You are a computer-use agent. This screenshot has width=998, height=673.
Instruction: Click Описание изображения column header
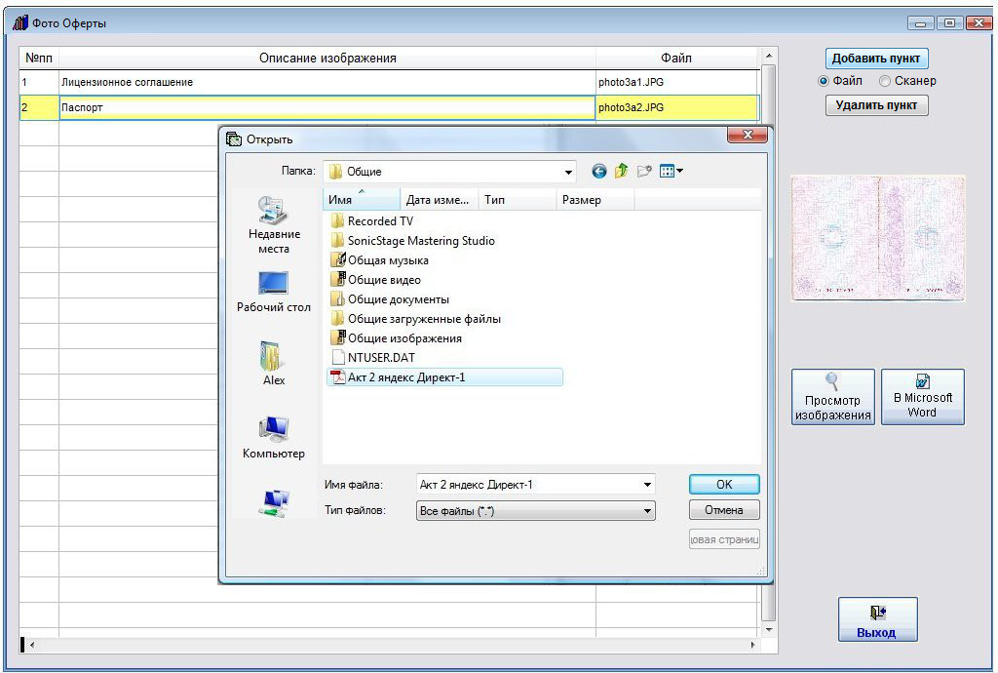tap(327, 58)
